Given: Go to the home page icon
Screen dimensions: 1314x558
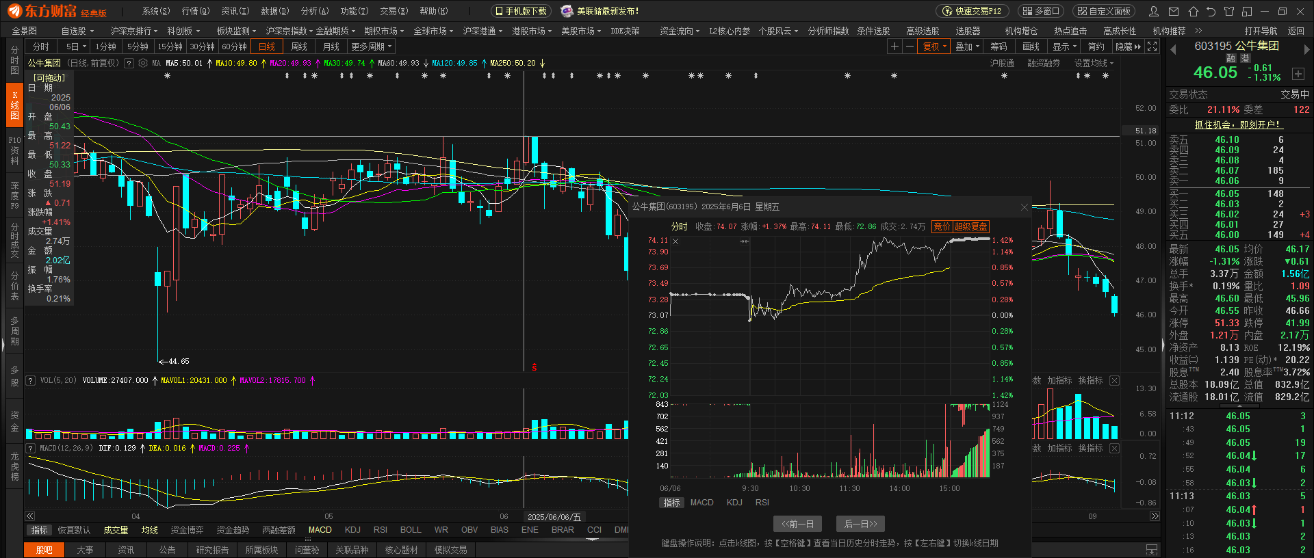Looking at the screenshot, I should [1194, 11].
